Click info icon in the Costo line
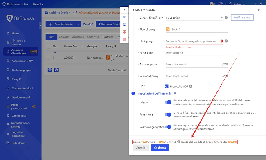 178,142
